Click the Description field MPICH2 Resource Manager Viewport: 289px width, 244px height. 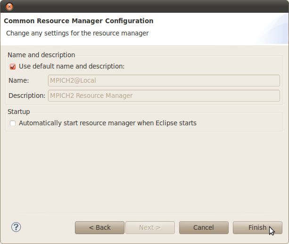coord(164,96)
